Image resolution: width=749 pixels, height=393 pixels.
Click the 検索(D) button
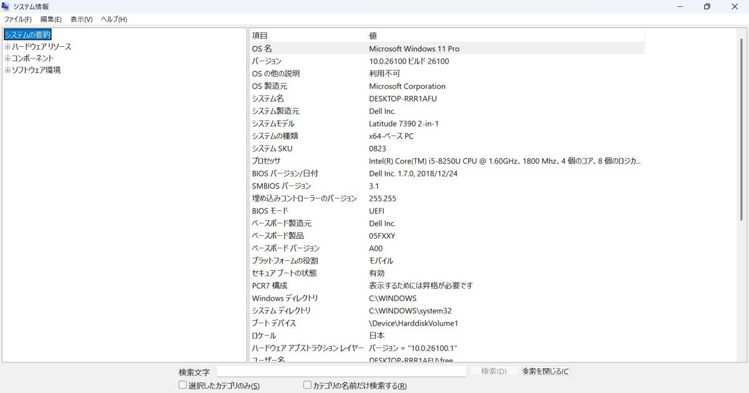pos(494,371)
